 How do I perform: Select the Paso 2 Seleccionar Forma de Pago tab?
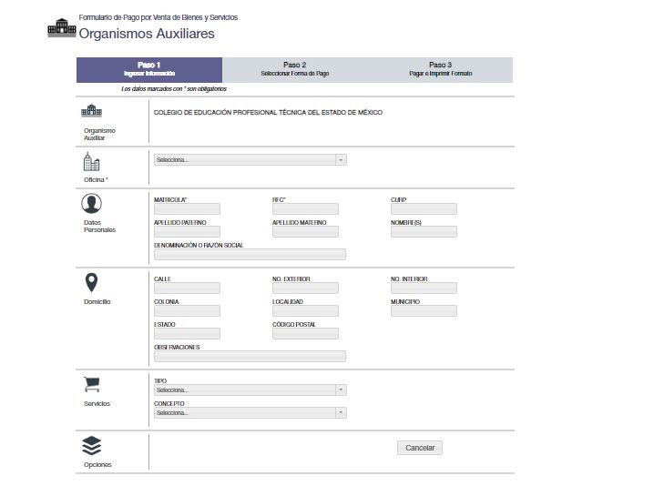tap(295, 69)
